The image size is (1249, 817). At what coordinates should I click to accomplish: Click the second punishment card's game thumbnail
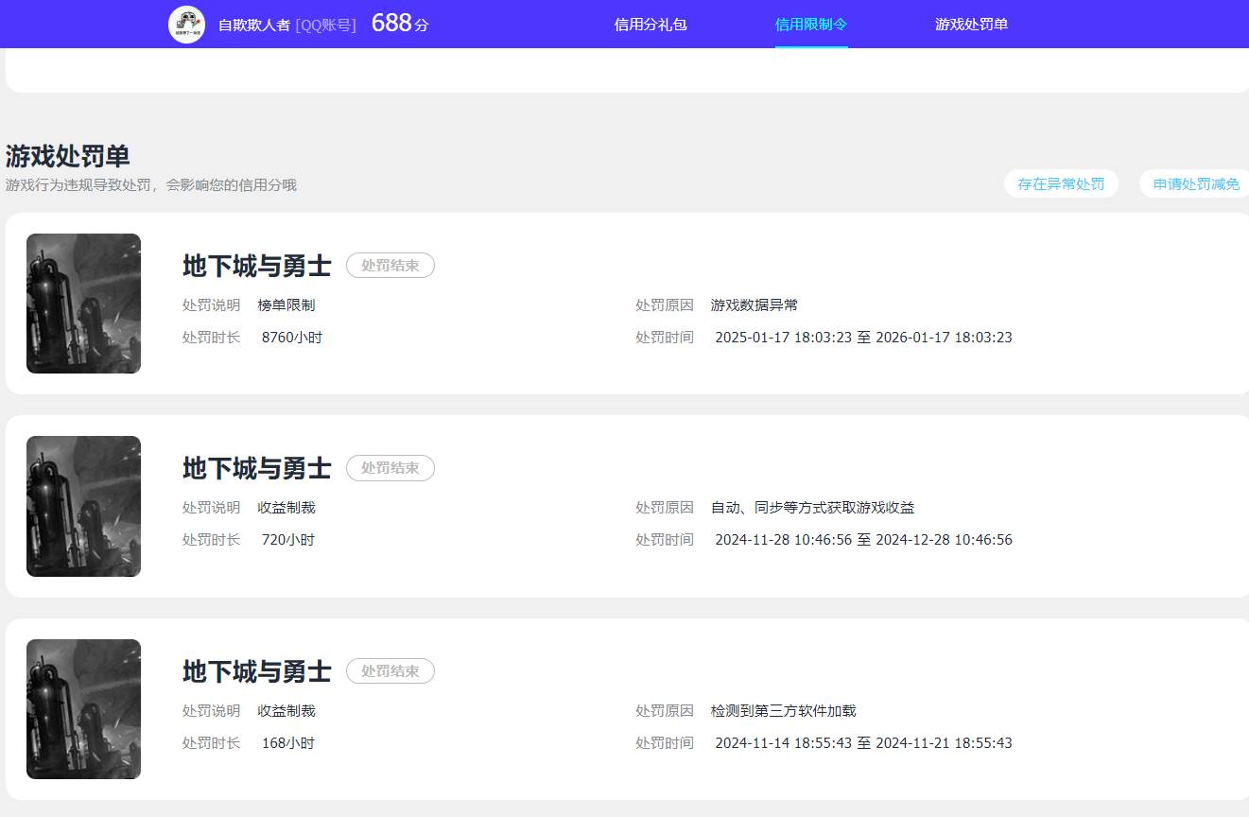pyautogui.click(x=83, y=506)
